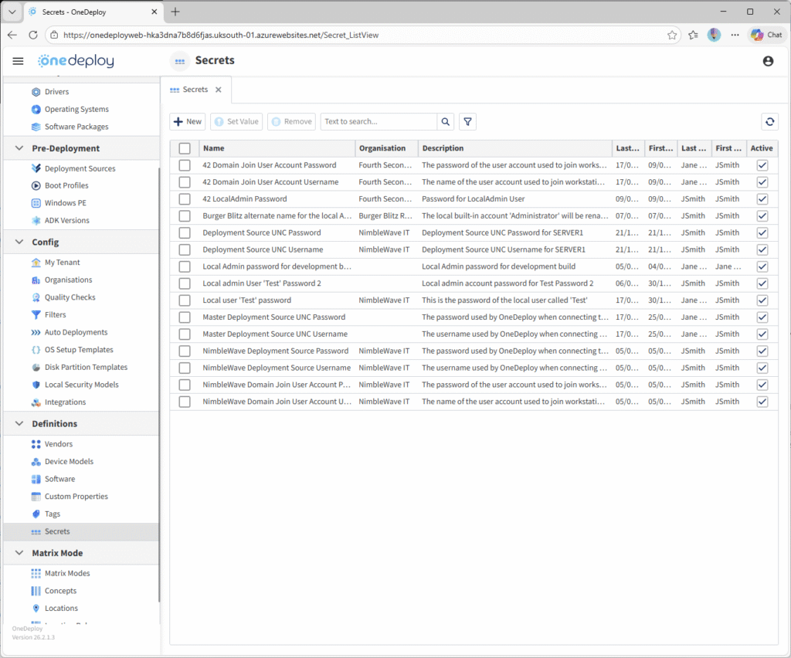Select the 42 LocalAdmin Password row checkbox
791x658 pixels.
click(185, 199)
